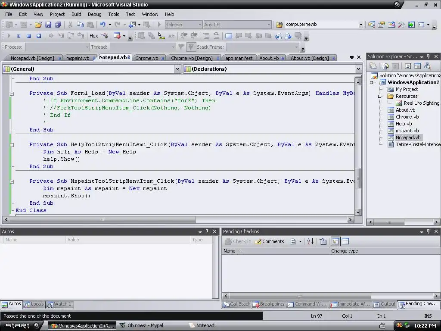
Task: Pin the Solution Explorer panel
Action: coord(429,56)
